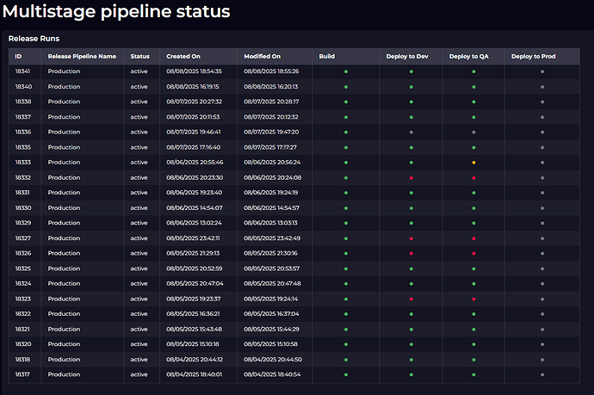Select run ID 18327 cell
Image resolution: width=594 pixels, height=395 pixels.
[23, 238]
